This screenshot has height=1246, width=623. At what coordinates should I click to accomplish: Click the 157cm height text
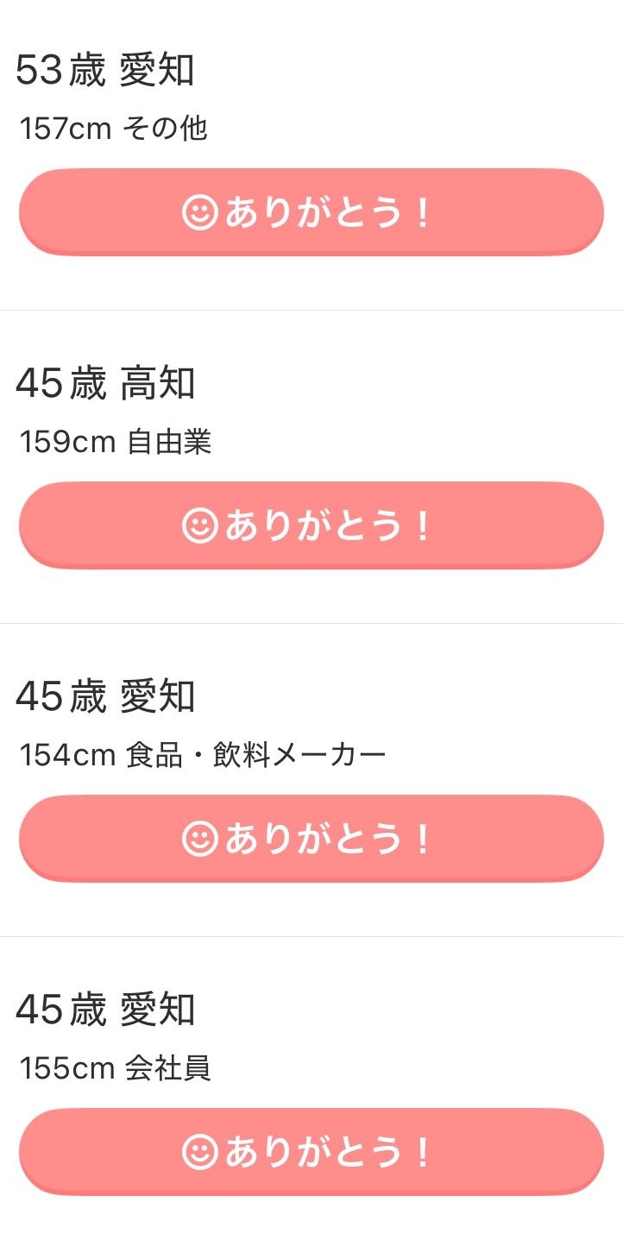pyautogui.click(x=66, y=129)
